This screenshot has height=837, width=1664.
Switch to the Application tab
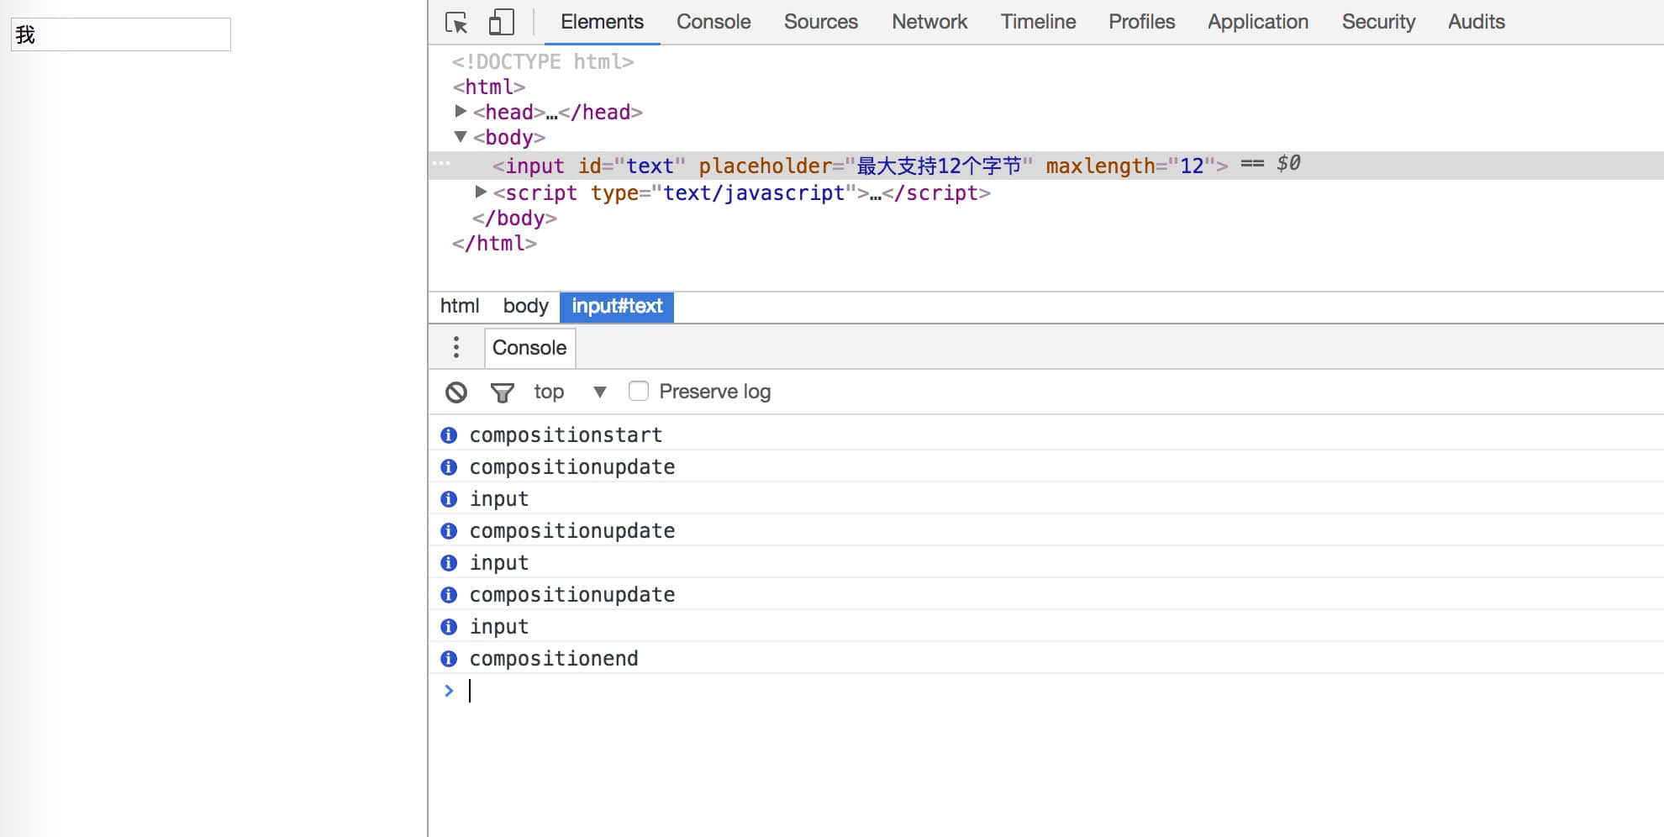click(x=1257, y=22)
